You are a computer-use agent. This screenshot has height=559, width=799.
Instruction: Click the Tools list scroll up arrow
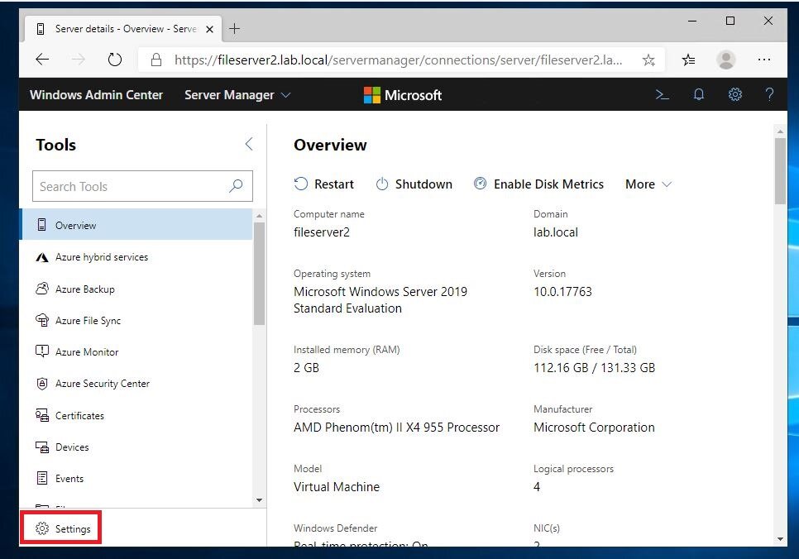(259, 216)
